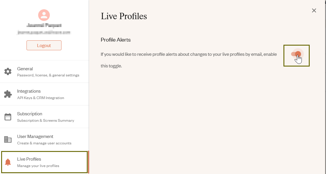Click the Logout button
326x174 pixels.
coord(44,45)
